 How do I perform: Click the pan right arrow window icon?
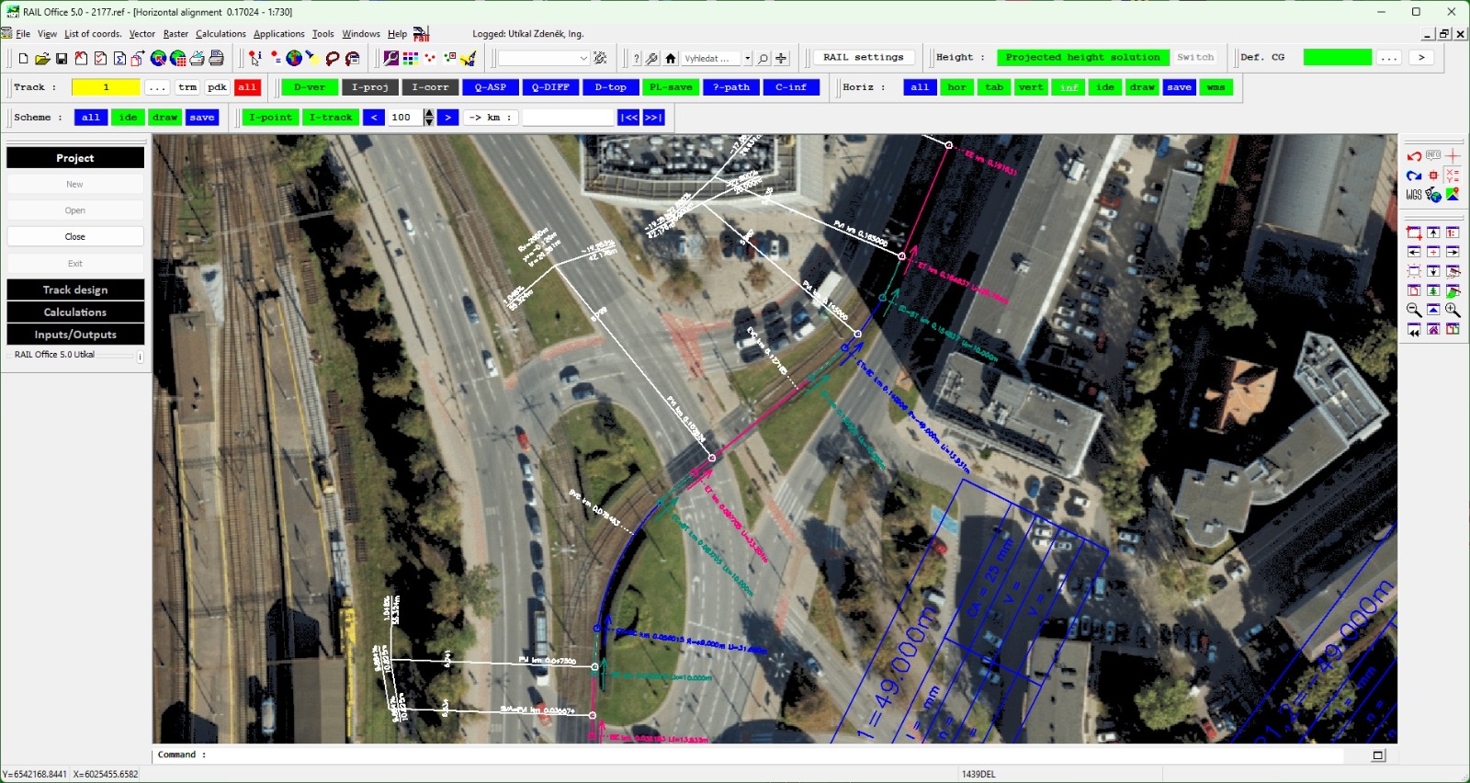tap(1453, 252)
